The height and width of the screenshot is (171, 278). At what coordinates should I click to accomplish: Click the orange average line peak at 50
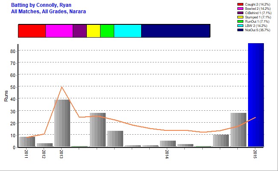(62, 87)
